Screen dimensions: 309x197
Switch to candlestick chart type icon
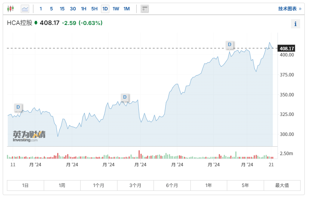pyautogui.click(x=10, y=9)
